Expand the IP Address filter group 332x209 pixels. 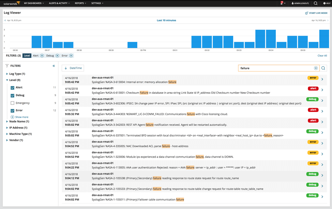7,128
